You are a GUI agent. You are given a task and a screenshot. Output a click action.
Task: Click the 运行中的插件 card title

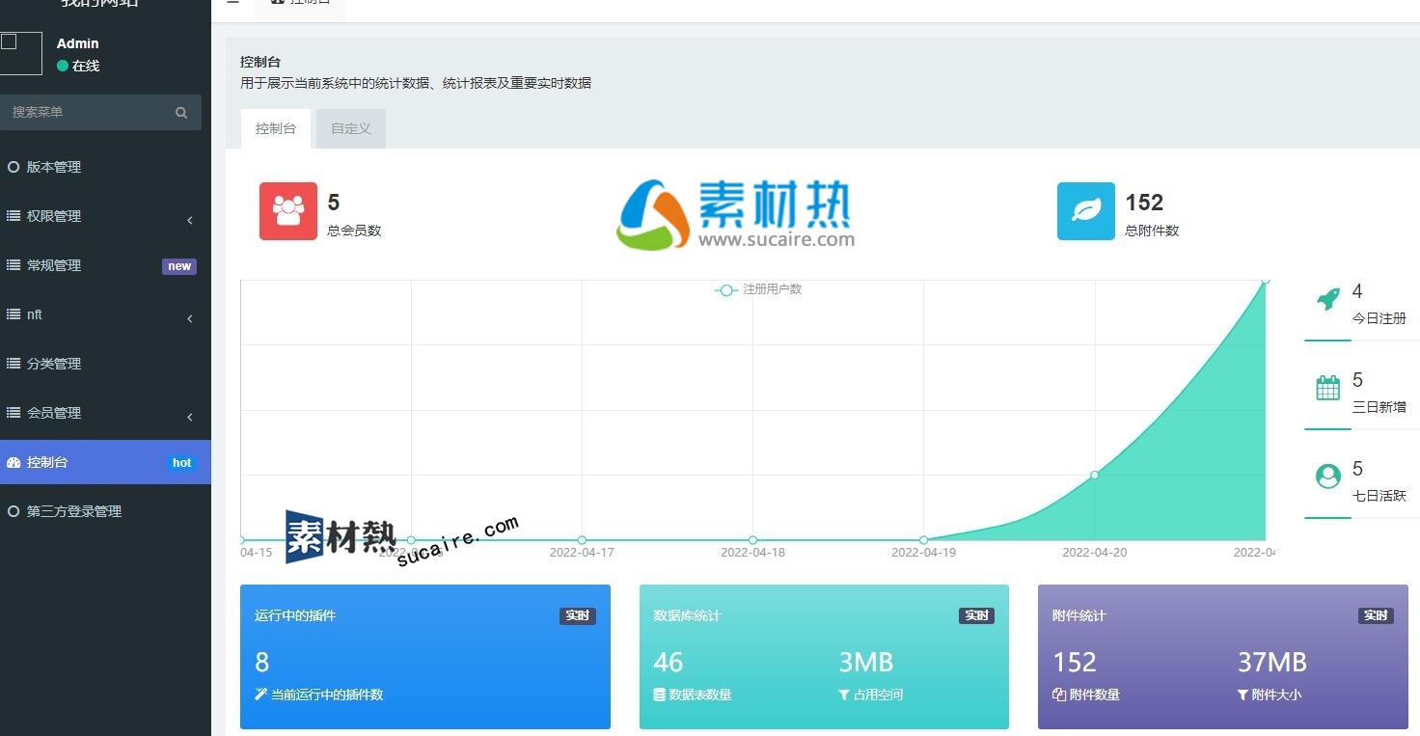(x=295, y=615)
